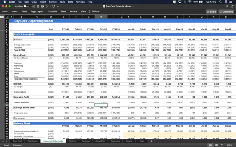Viewport: 236px width, 147px height.
Task: Select the selected empty cell H33
Action: 101,105
